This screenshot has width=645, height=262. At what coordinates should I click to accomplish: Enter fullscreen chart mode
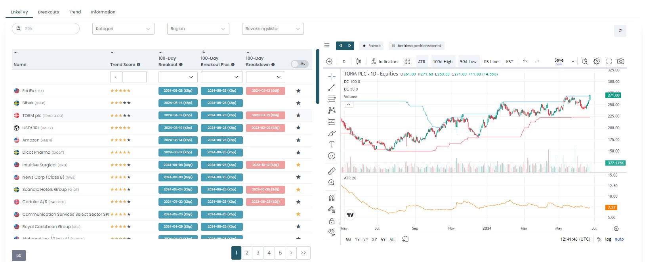[x=609, y=61]
